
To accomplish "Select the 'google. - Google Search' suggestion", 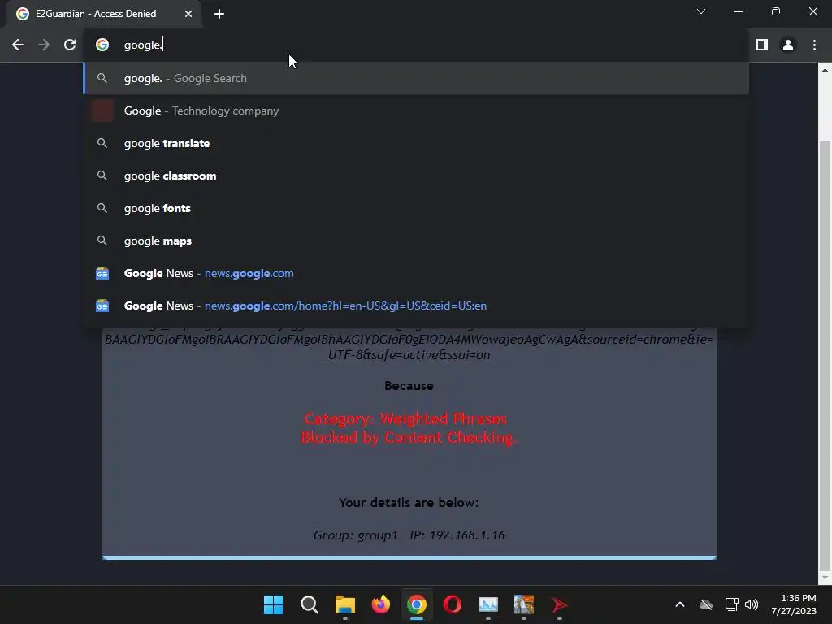I will (x=416, y=79).
